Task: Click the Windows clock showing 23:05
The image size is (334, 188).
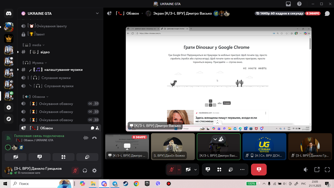Action: pyautogui.click(x=315, y=184)
